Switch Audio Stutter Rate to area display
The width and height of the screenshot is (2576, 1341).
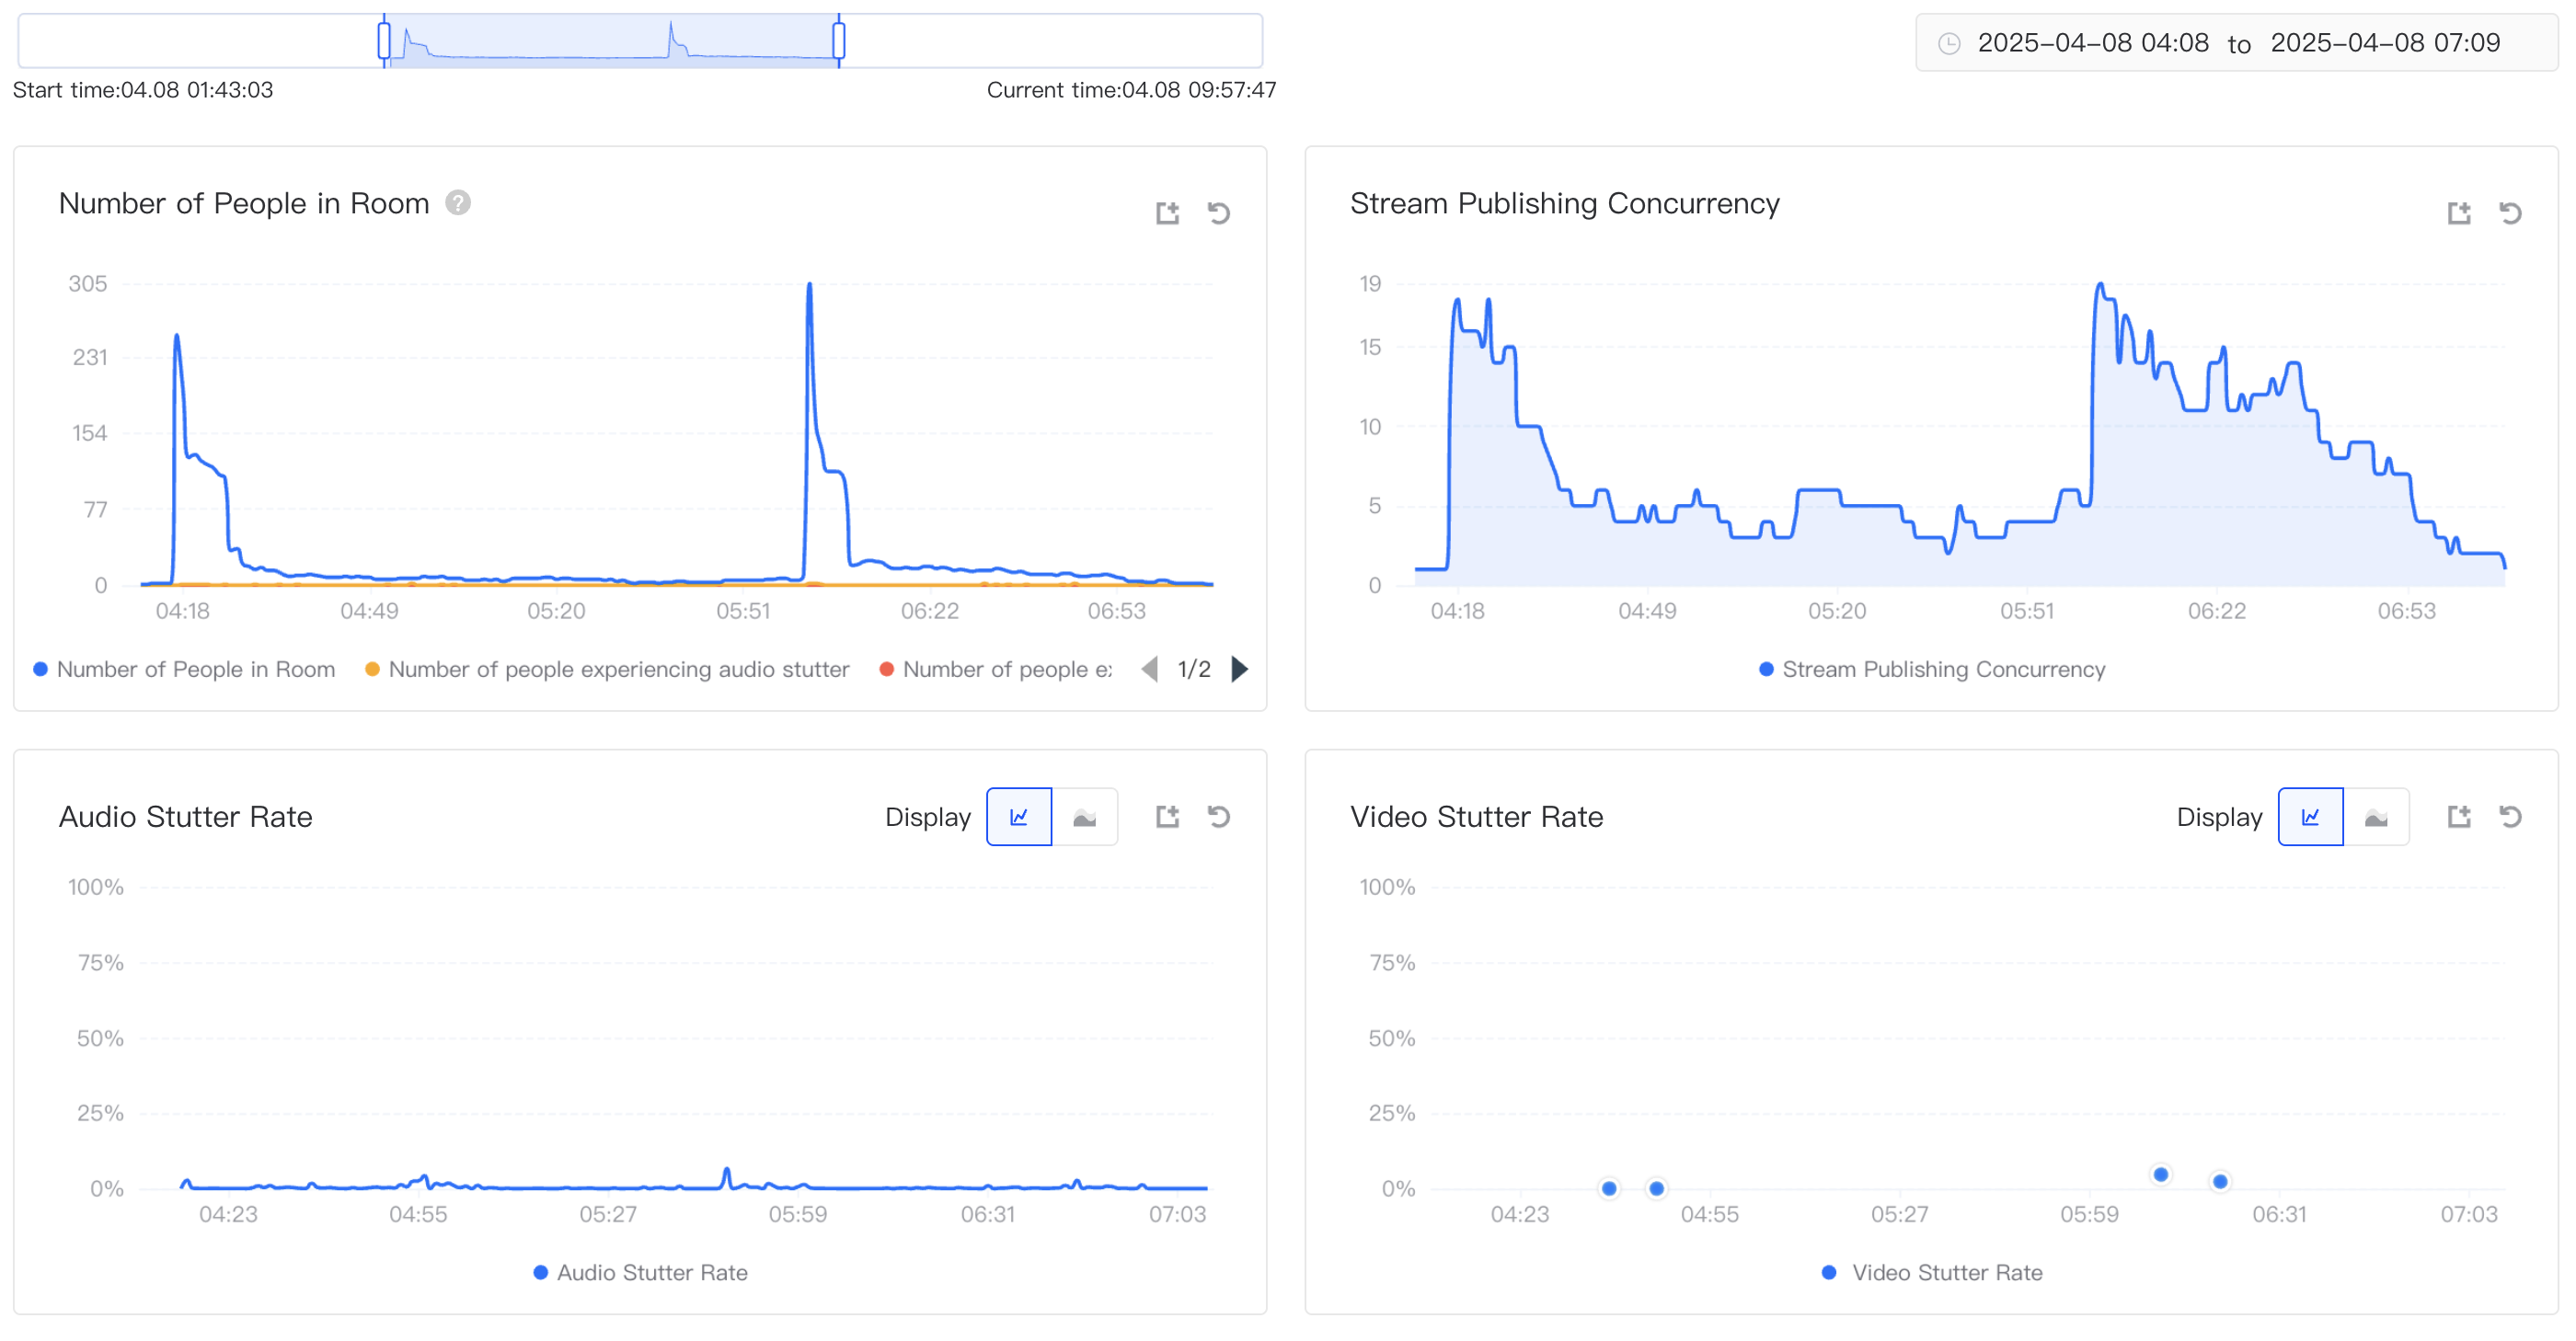point(1084,817)
